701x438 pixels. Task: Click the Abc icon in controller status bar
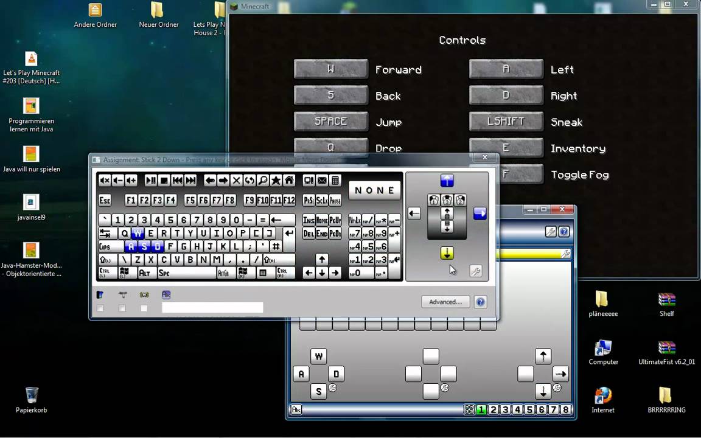pyautogui.click(x=296, y=409)
